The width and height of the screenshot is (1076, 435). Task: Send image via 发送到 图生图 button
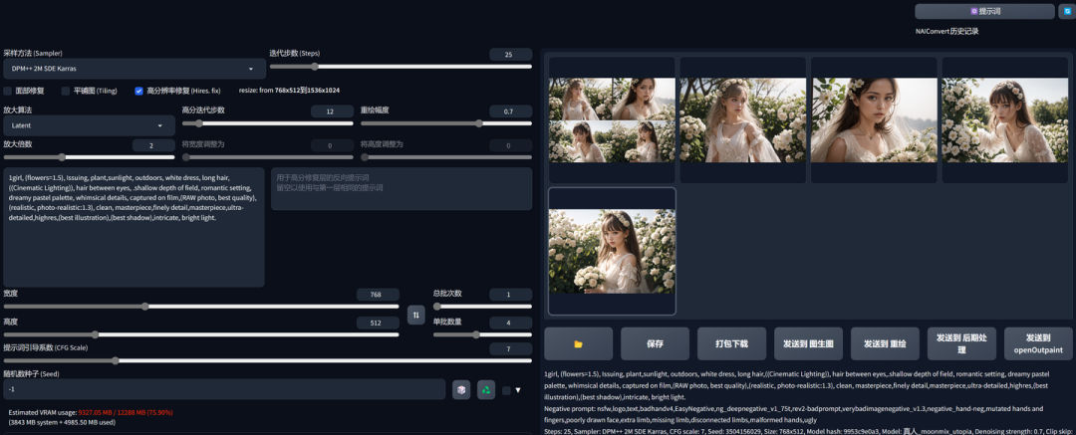[808, 343]
